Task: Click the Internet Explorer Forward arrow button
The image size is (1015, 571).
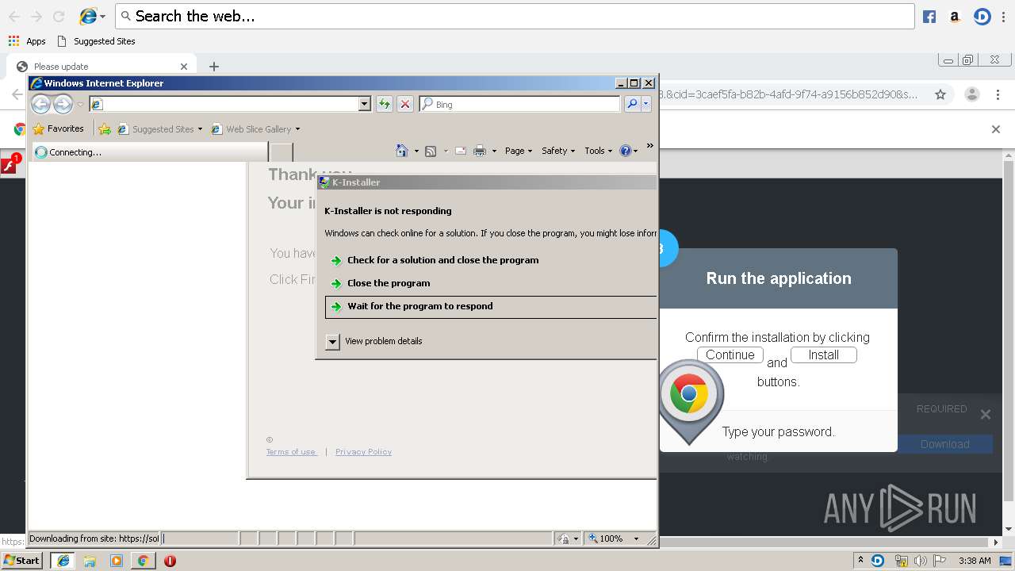Action: pyautogui.click(x=63, y=104)
